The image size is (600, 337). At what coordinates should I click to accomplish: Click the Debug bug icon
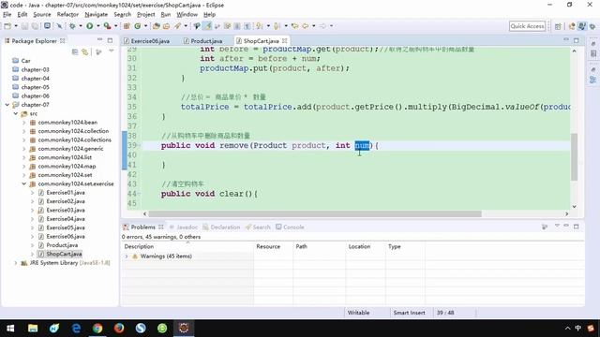[x=72, y=26]
